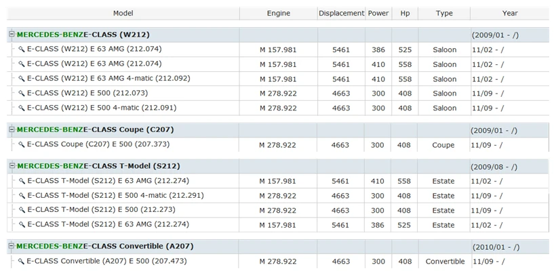Click magnifier icon for E 500 (212.073)
Screen dimensions: 556x275
point(22,93)
